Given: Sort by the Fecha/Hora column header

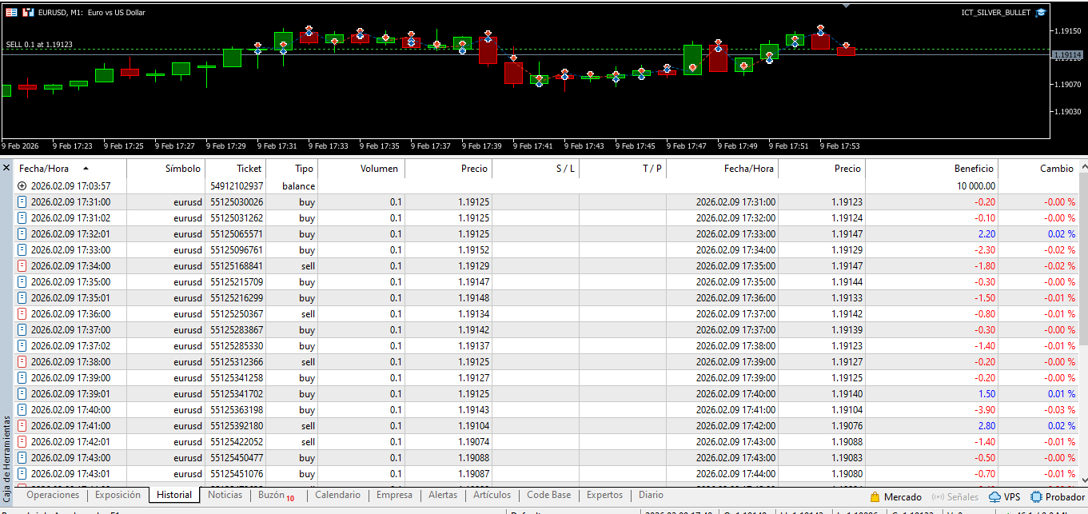Looking at the screenshot, I should coord(48,169).
